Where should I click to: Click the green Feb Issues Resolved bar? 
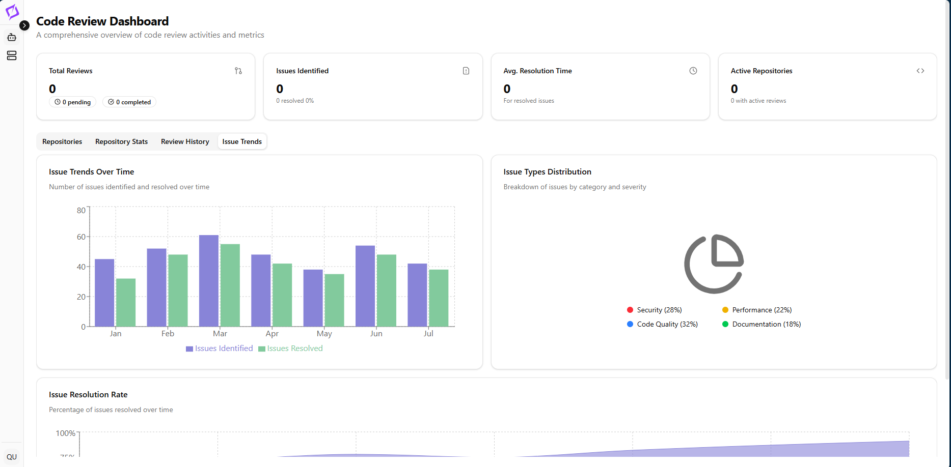178,290
